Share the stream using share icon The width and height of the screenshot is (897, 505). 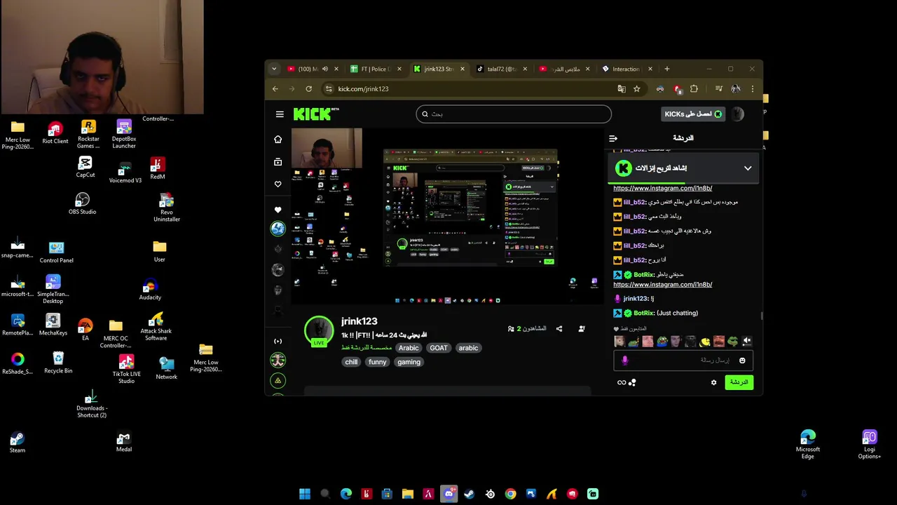(x=559, y=328)
